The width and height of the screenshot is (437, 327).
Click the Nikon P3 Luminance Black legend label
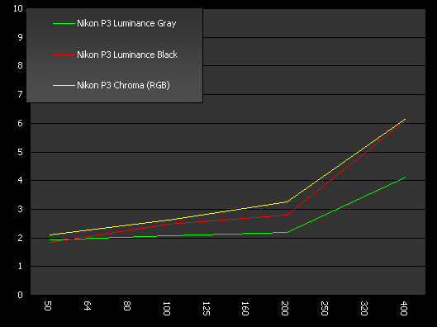[x=127, y=54]
